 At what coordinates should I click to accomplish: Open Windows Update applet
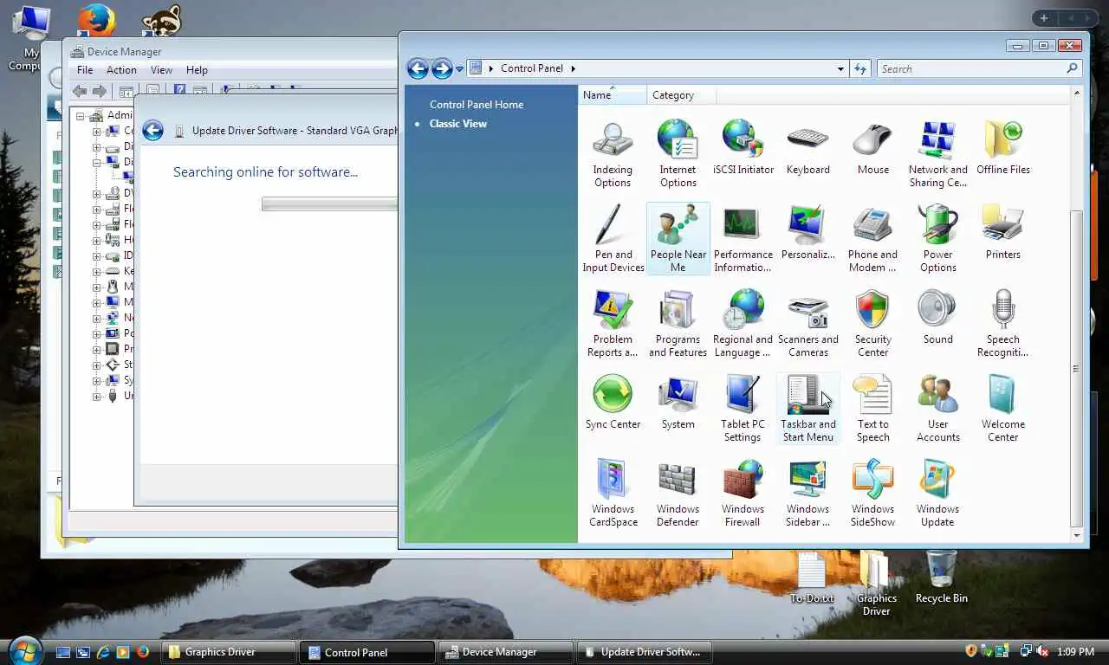pos(937,494)
